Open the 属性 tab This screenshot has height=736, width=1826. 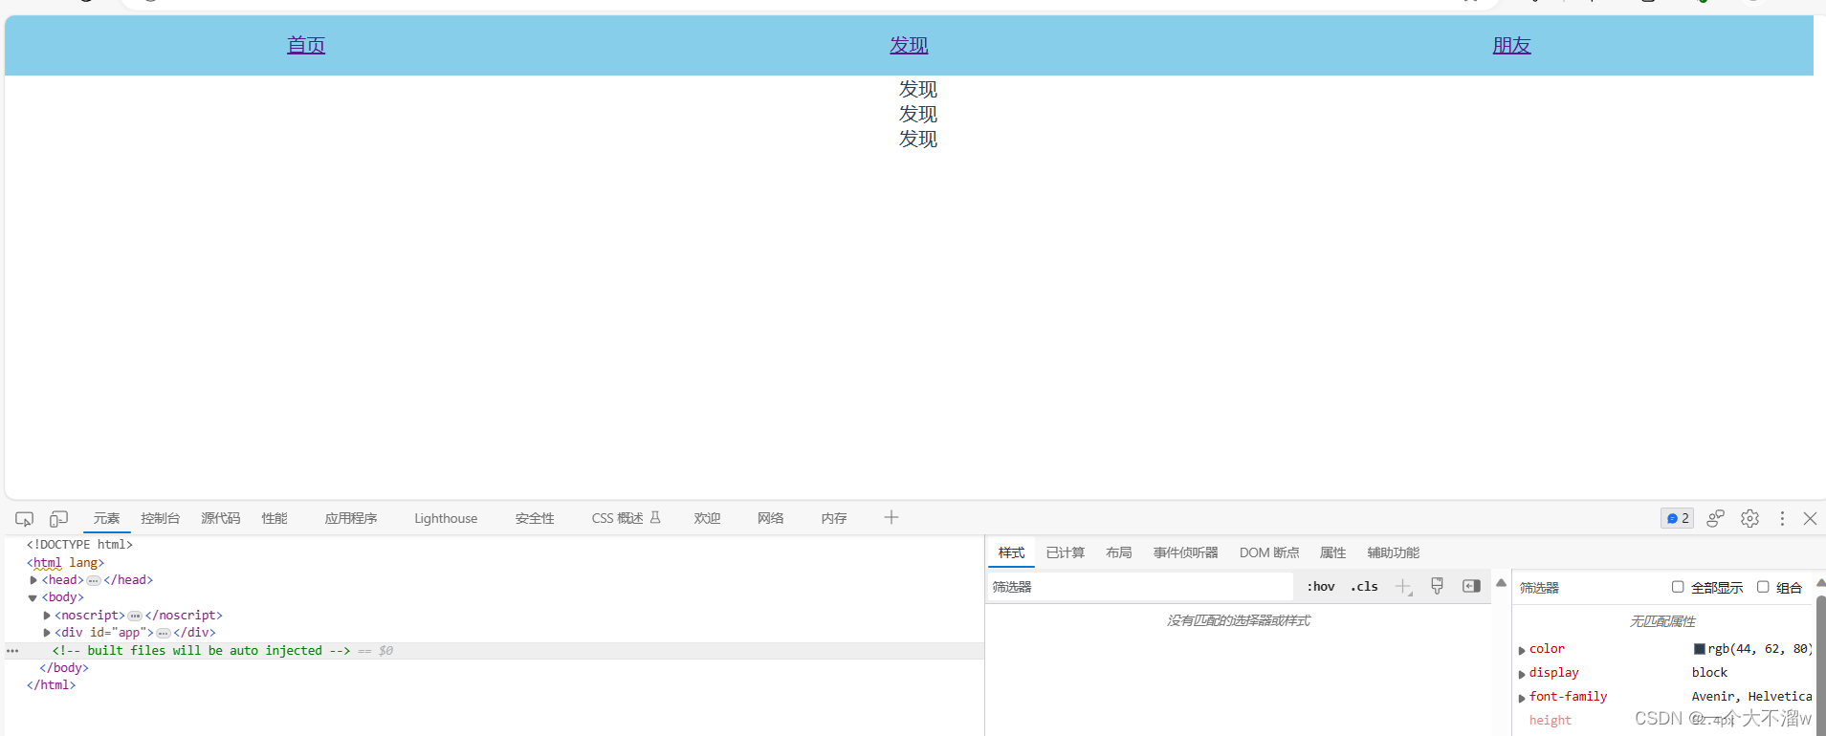pos(1332,552)
